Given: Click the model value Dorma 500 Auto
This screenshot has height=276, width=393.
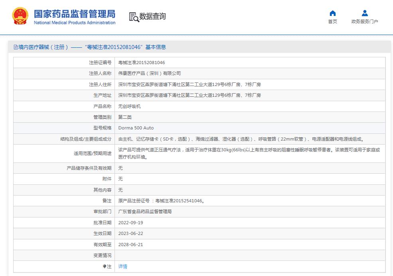Looking at the screenshot, I should 136,128.
